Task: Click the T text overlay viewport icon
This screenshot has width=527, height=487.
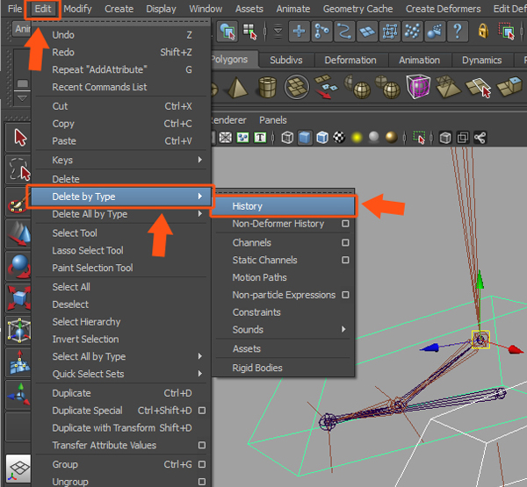Action: (x=260, y=138)
